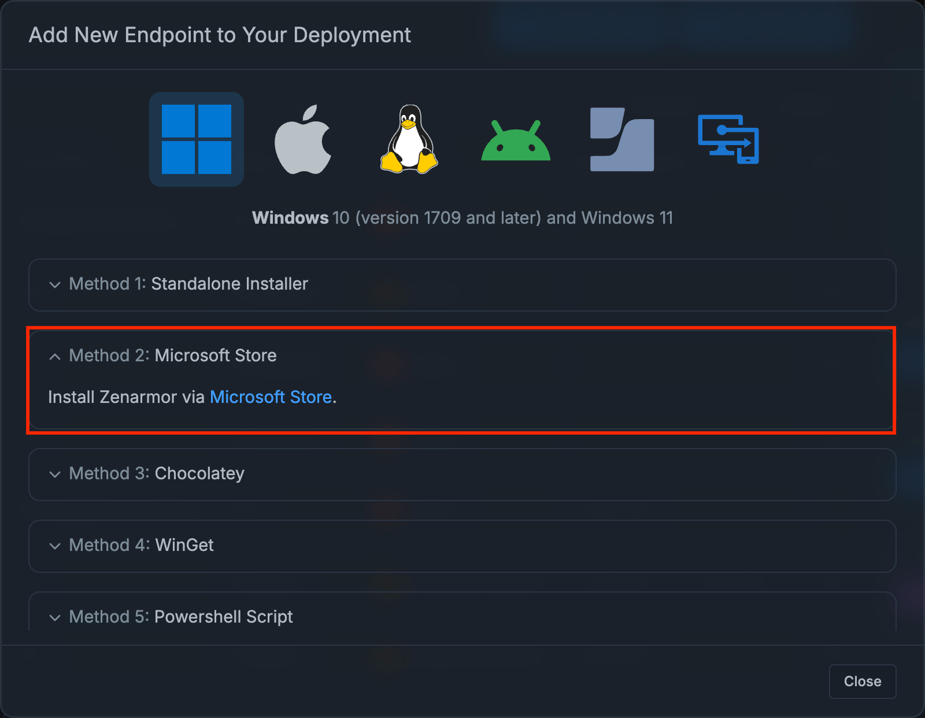
Task: Select the remote deployment devices icon
Action: (x=728, y=139)
